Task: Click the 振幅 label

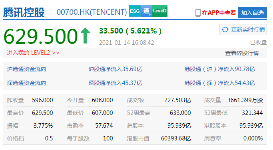Action: click(x=12, y=126)
